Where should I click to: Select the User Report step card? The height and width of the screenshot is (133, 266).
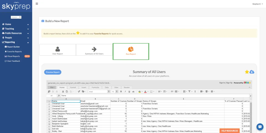[58, 50]
